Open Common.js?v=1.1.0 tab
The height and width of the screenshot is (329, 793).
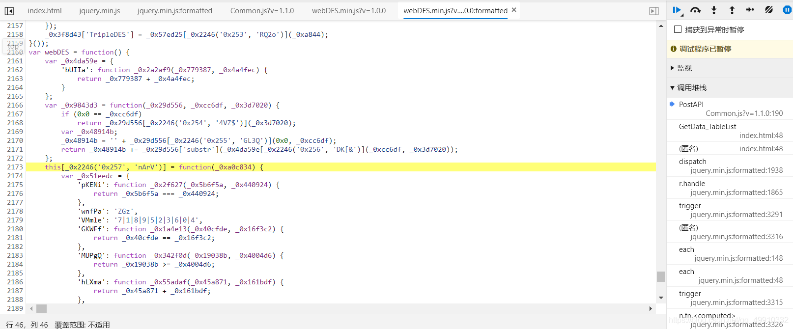pos(262,10)
